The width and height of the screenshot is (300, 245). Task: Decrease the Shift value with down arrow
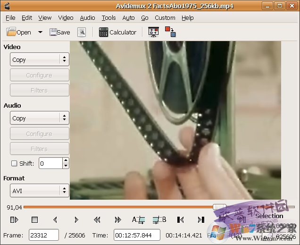[x=66, y=166]
